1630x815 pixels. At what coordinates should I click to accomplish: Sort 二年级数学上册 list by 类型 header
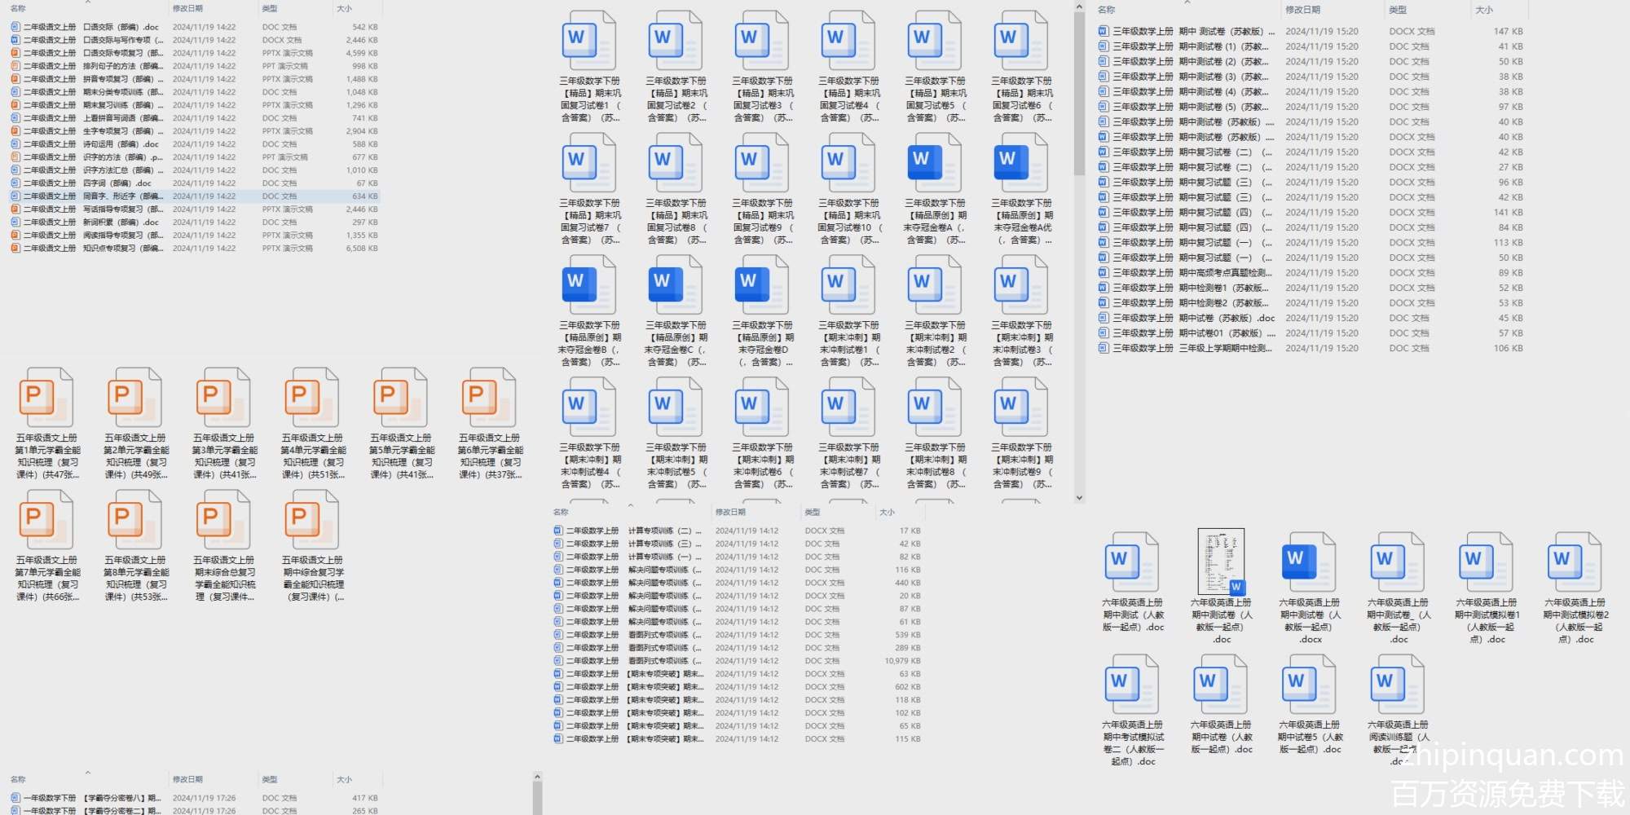coord(813,512)
